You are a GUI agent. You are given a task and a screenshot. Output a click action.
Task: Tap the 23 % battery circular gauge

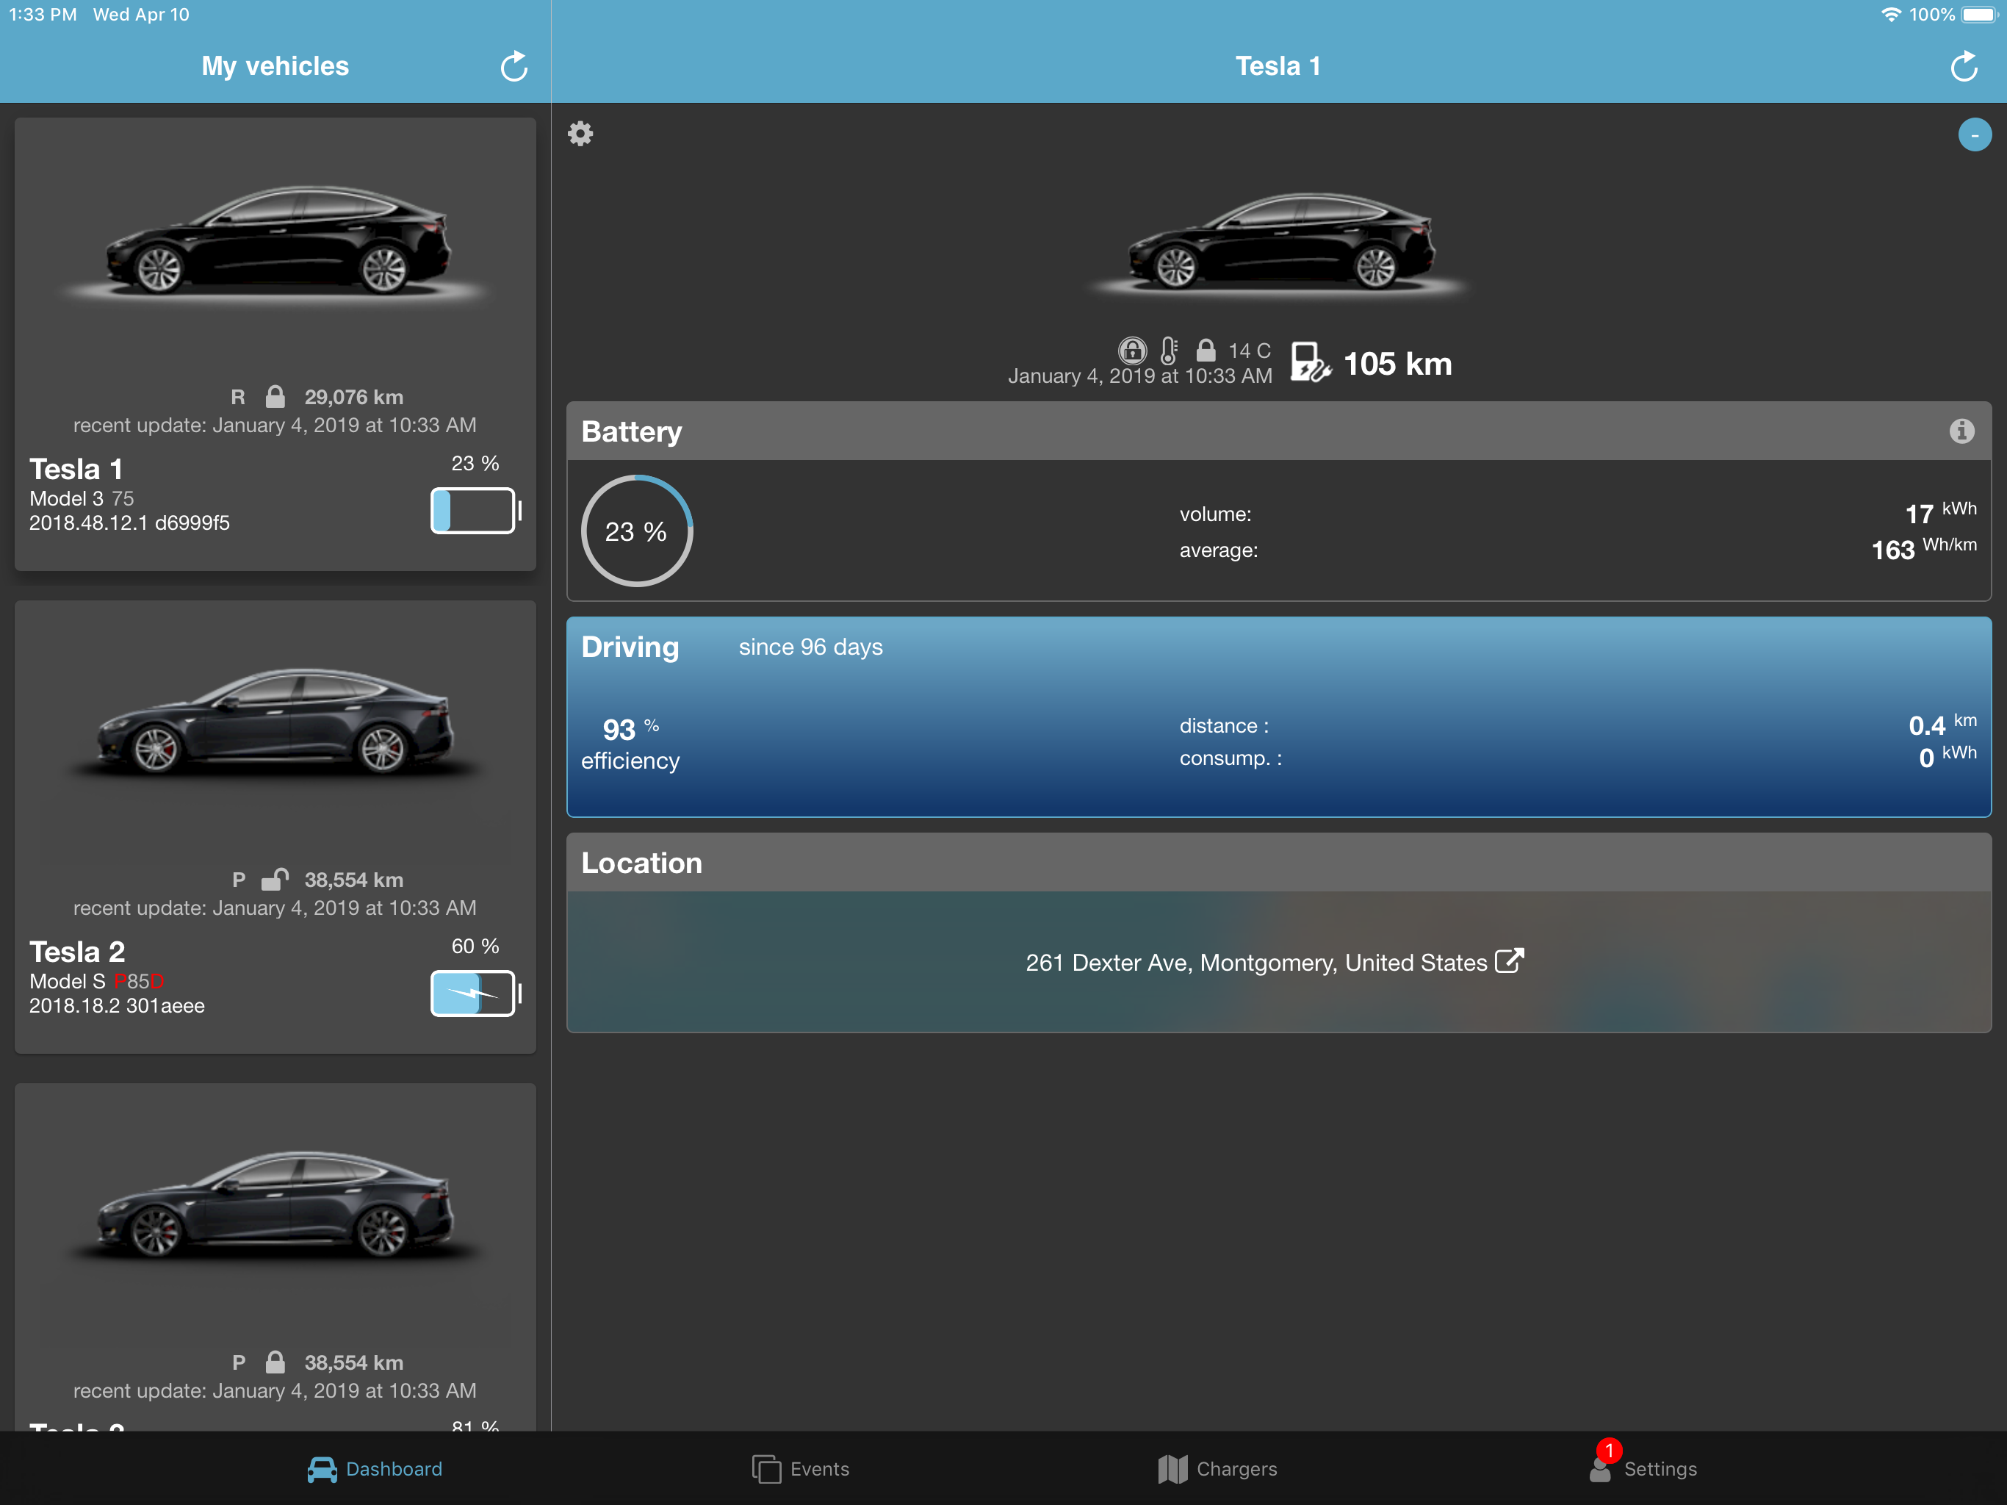[x=636, y=531]
